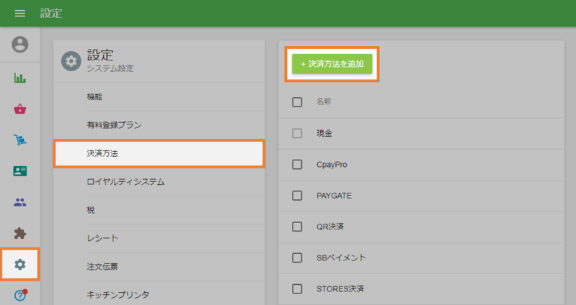The width and height of the screenshot is (576, 305).
Task: Open the customers people icon
Action: tap(20, 202)
